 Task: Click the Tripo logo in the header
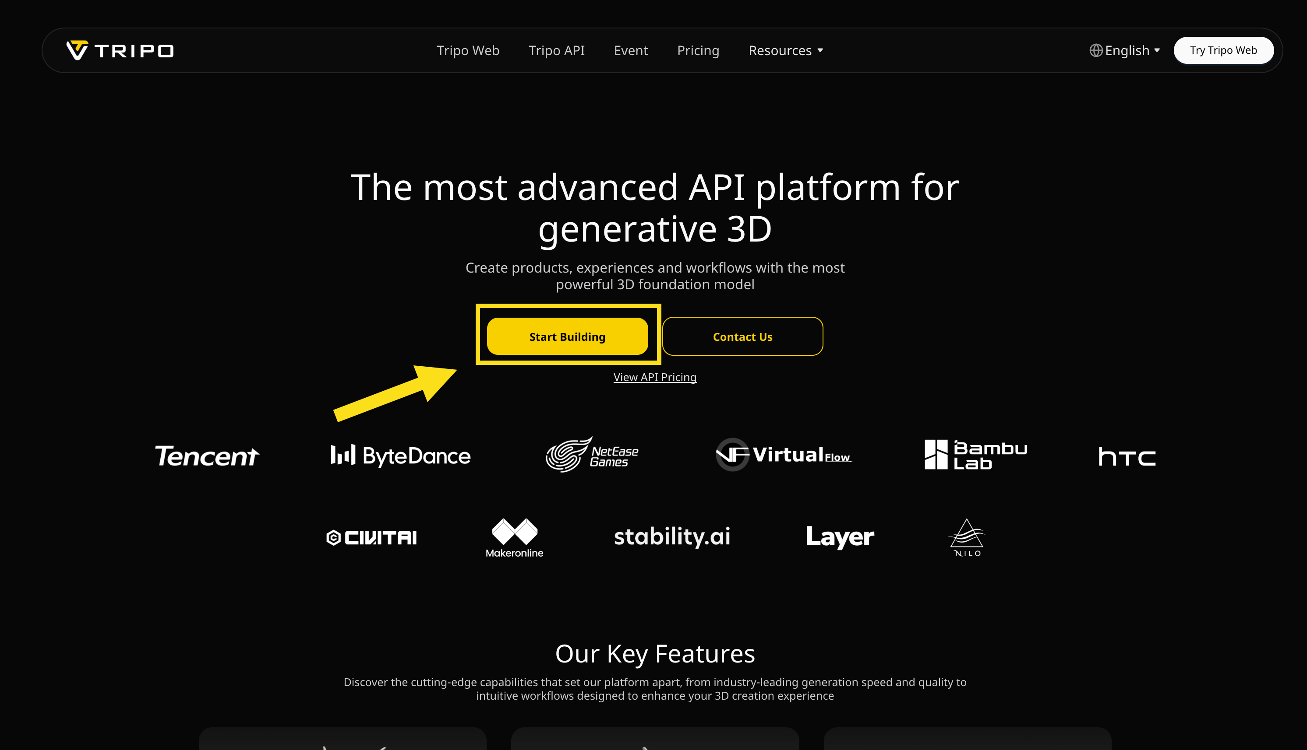[x=120, y=50]
